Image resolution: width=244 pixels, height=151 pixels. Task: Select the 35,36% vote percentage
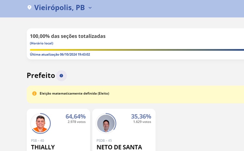(x=141, y=116)
